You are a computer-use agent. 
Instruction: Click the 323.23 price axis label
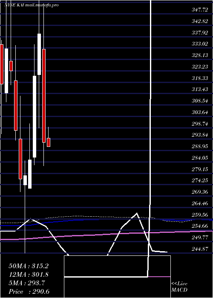click(x=200, y=67)
